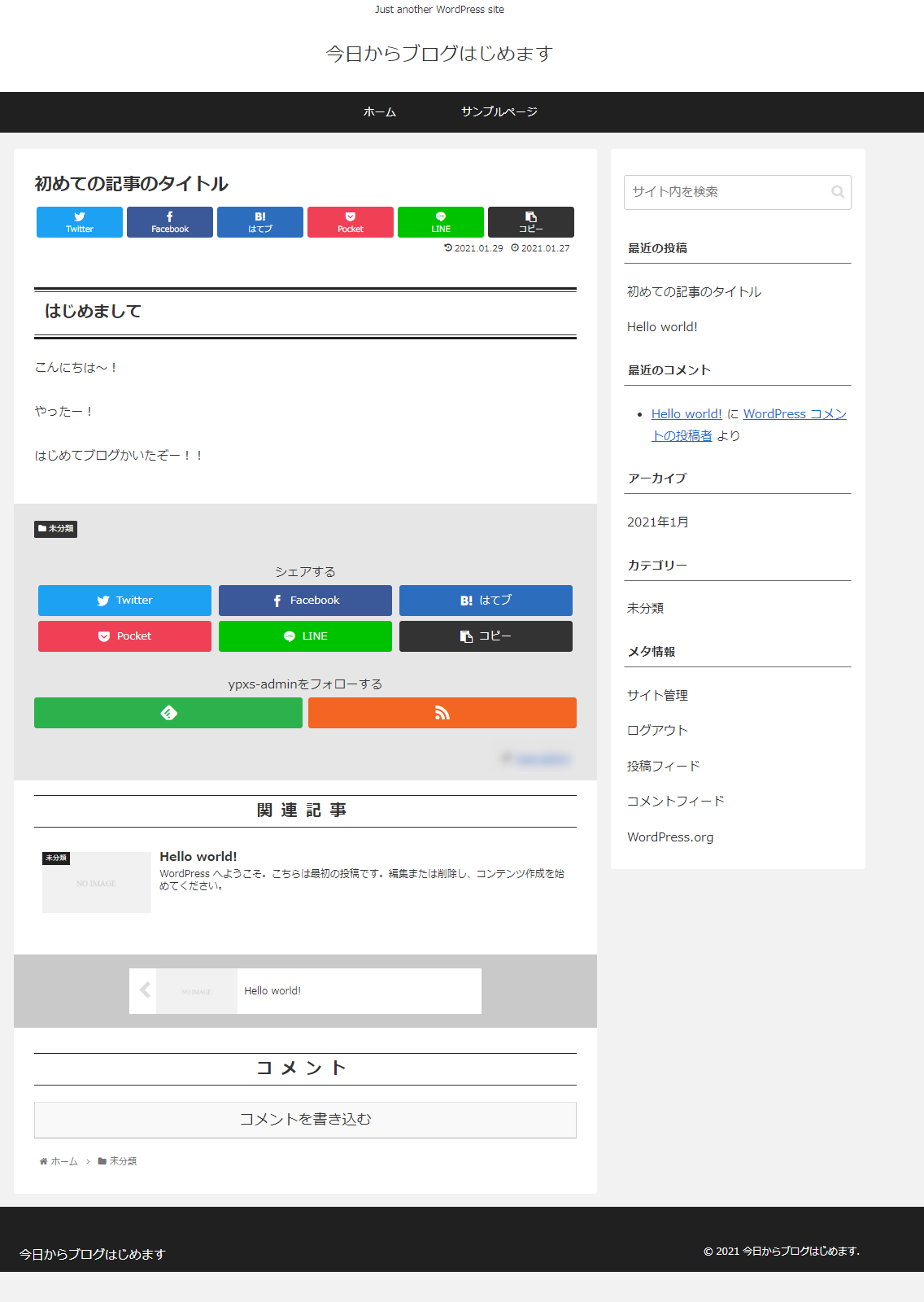Viewport: 924px width, 1302px height.
Task: Open the 未分類 category in sidebar
Action: (645, 609)
